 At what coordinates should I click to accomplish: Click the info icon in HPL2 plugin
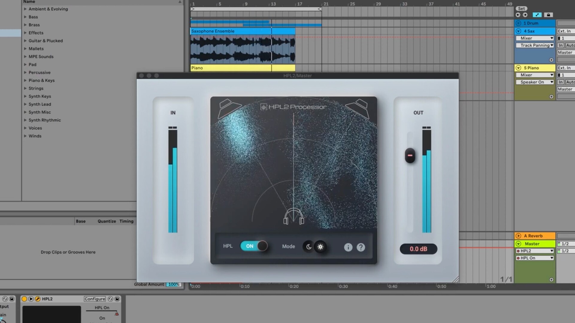pyautogui.click(x=348, y=247)
